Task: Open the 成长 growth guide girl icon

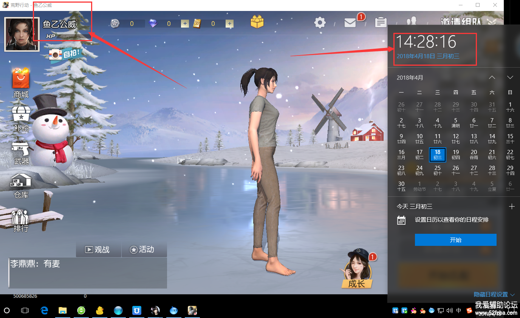Action: coord(357,269)
